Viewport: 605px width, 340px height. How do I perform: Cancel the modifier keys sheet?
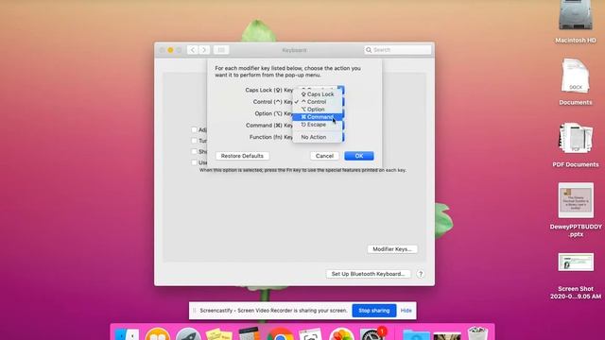pyautogui.click(x=324, y=156)
